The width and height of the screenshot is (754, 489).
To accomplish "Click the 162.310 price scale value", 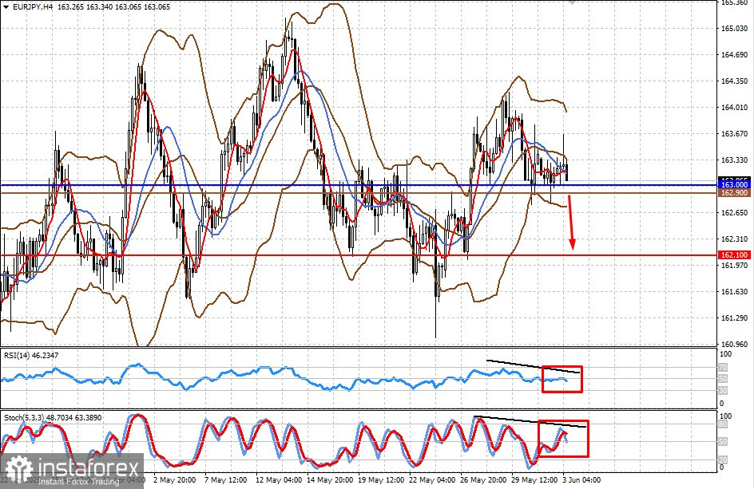I will 734,239.
